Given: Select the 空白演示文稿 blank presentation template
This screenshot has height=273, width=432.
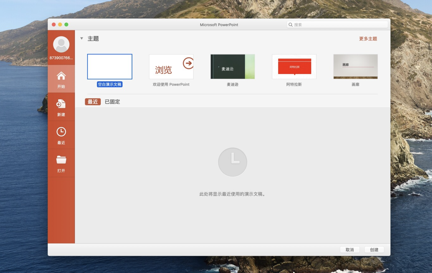Looking at the screenshot, I should click(x=109, y=66).
